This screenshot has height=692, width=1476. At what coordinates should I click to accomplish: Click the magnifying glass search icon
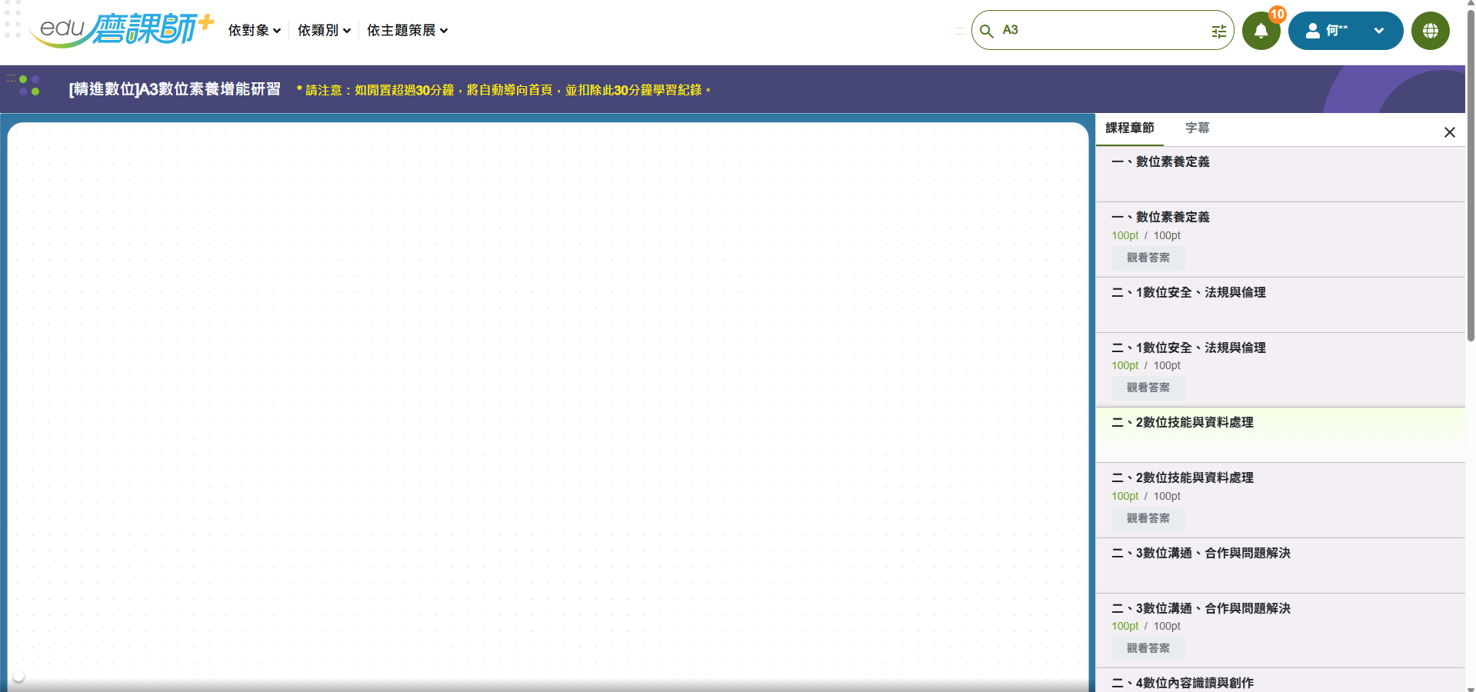click(988, 31)
